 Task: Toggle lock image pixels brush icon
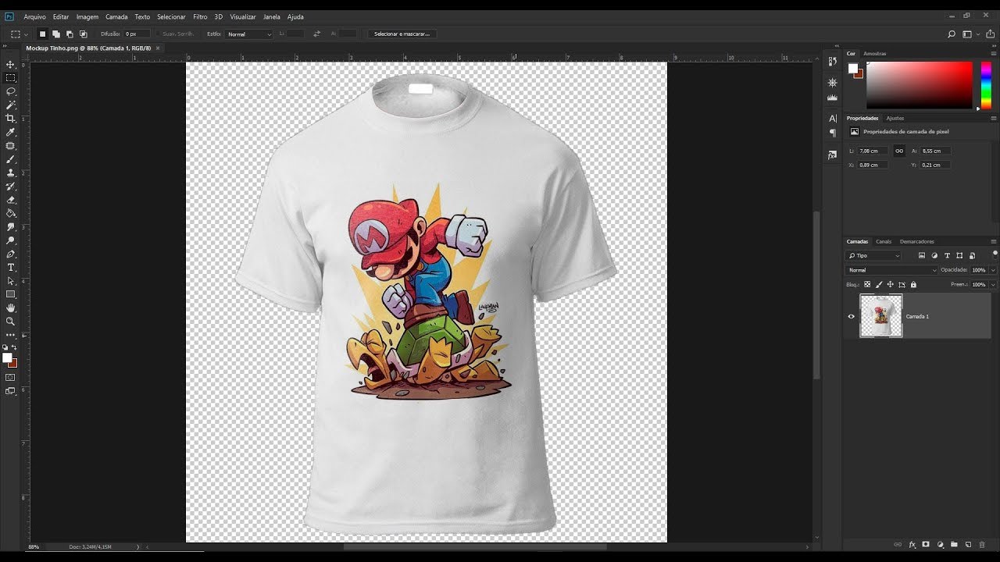[879, 285]
